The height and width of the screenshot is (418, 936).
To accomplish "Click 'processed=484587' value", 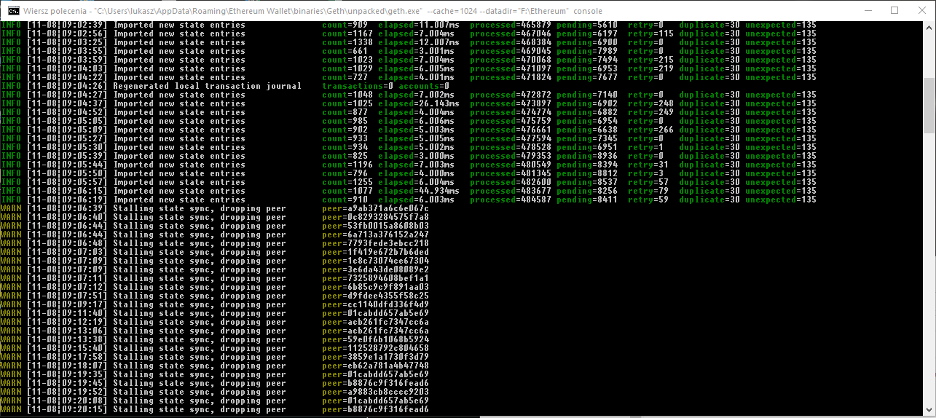I will 511,200.
